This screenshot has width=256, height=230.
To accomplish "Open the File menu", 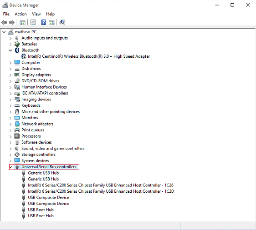I will [6, 14].
